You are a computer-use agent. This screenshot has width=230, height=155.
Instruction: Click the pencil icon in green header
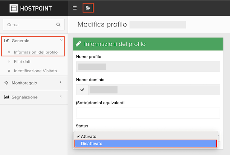coord(79,44)
